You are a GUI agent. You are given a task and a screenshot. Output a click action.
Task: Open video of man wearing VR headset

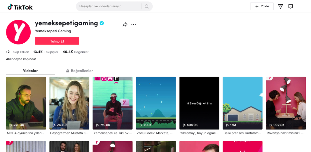(113, 103)
